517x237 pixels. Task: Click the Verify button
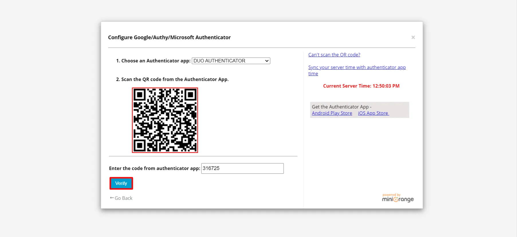tap(121, 183)
